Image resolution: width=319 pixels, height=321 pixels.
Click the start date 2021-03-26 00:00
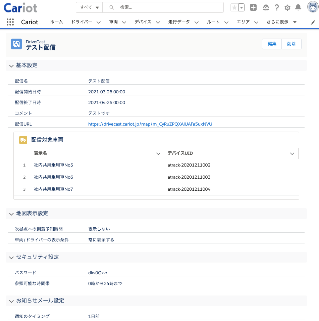click(107, 92)
